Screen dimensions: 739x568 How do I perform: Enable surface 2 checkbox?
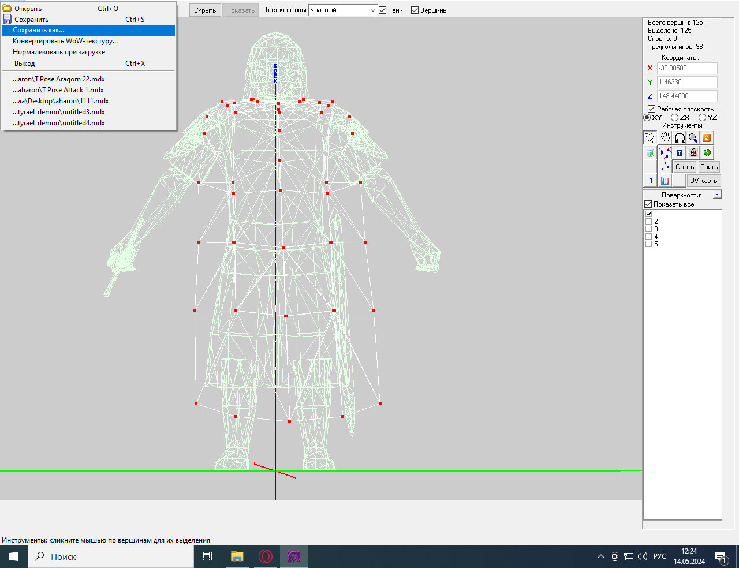[x=648, y=222]
